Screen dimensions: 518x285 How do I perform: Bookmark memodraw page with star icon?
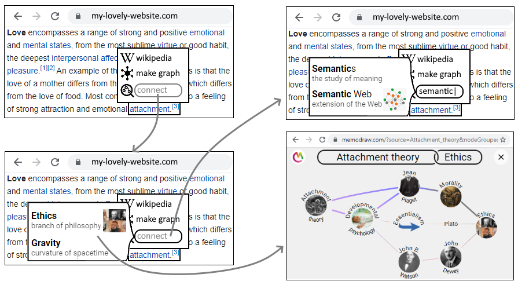click(503, 140)
